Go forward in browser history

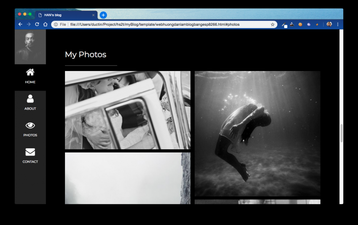click(29, 24)
